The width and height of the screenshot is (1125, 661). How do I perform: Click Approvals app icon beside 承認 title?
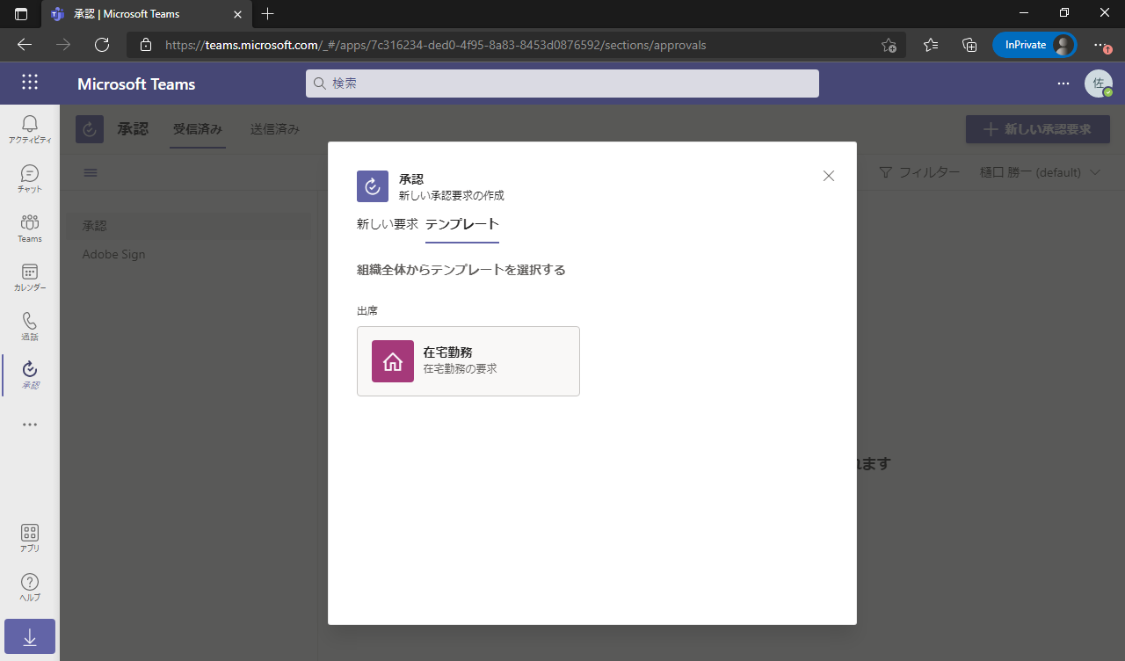pos(90,129)
